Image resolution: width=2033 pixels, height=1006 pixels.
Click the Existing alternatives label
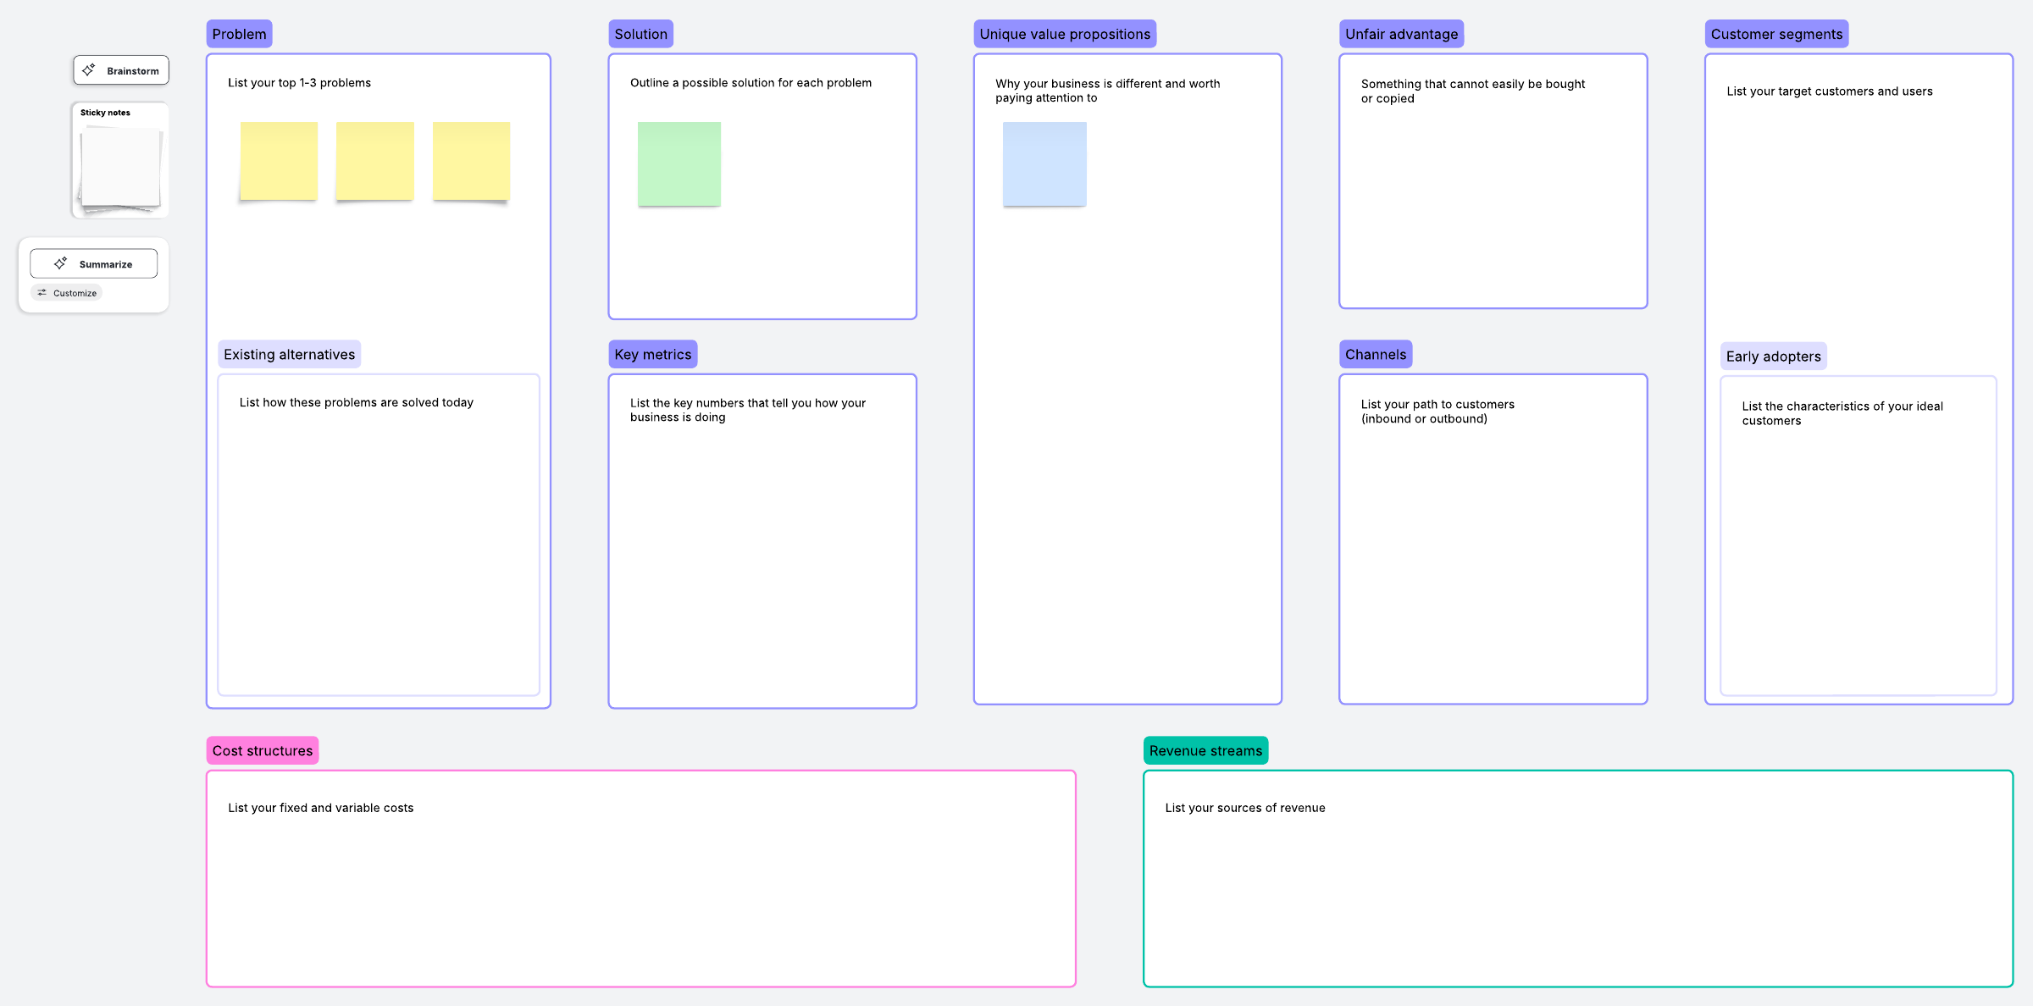(x=289, y=354)
